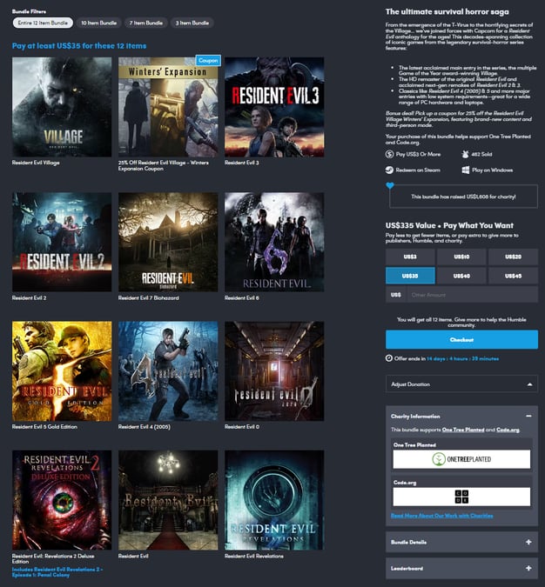Screen dimensions: 545x587
Task: Choose the US$45 price tier
Action: tap(513, 276)
